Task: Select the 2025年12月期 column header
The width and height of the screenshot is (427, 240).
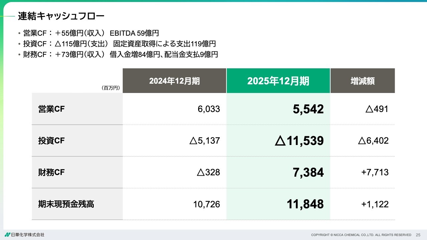Action: (x=278, y=81)
